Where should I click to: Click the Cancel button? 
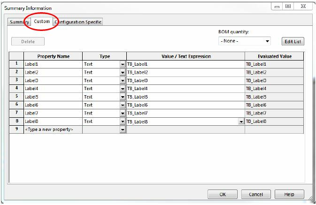click(256, 194)
